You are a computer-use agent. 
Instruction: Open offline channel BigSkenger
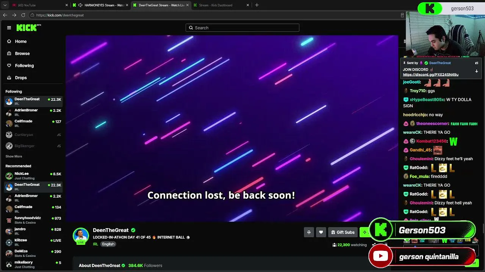tap(33, 146)
